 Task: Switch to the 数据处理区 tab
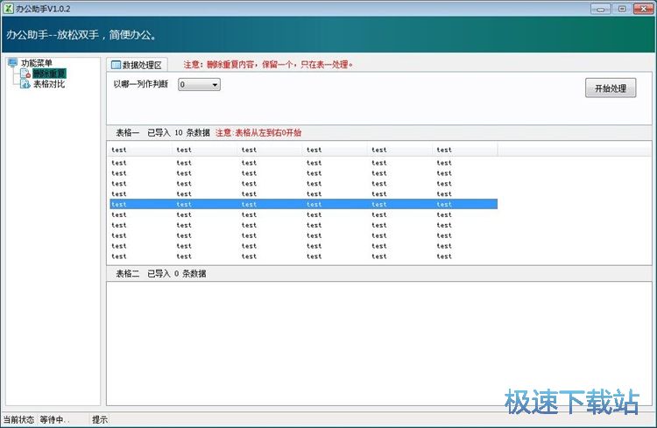pyautogui.click(x=142, y=65)
